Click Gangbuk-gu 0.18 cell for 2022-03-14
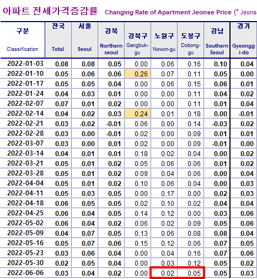This screenshot has width=257, height=279. coord(138,153)
